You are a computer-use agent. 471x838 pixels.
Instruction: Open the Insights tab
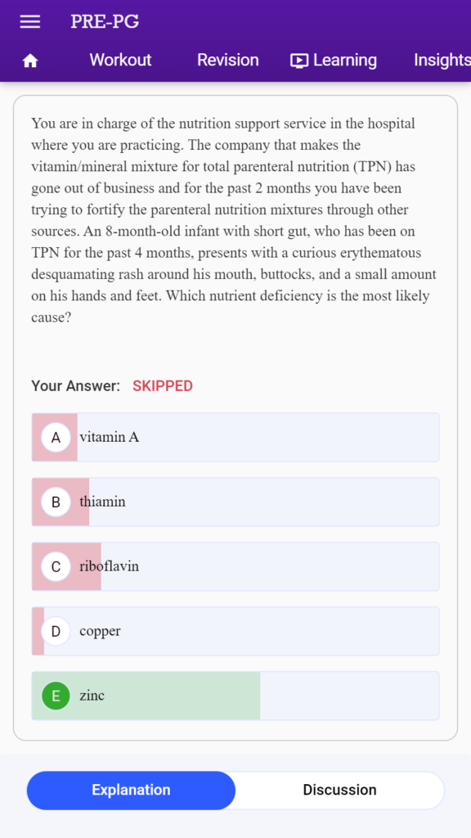[442, 60]
